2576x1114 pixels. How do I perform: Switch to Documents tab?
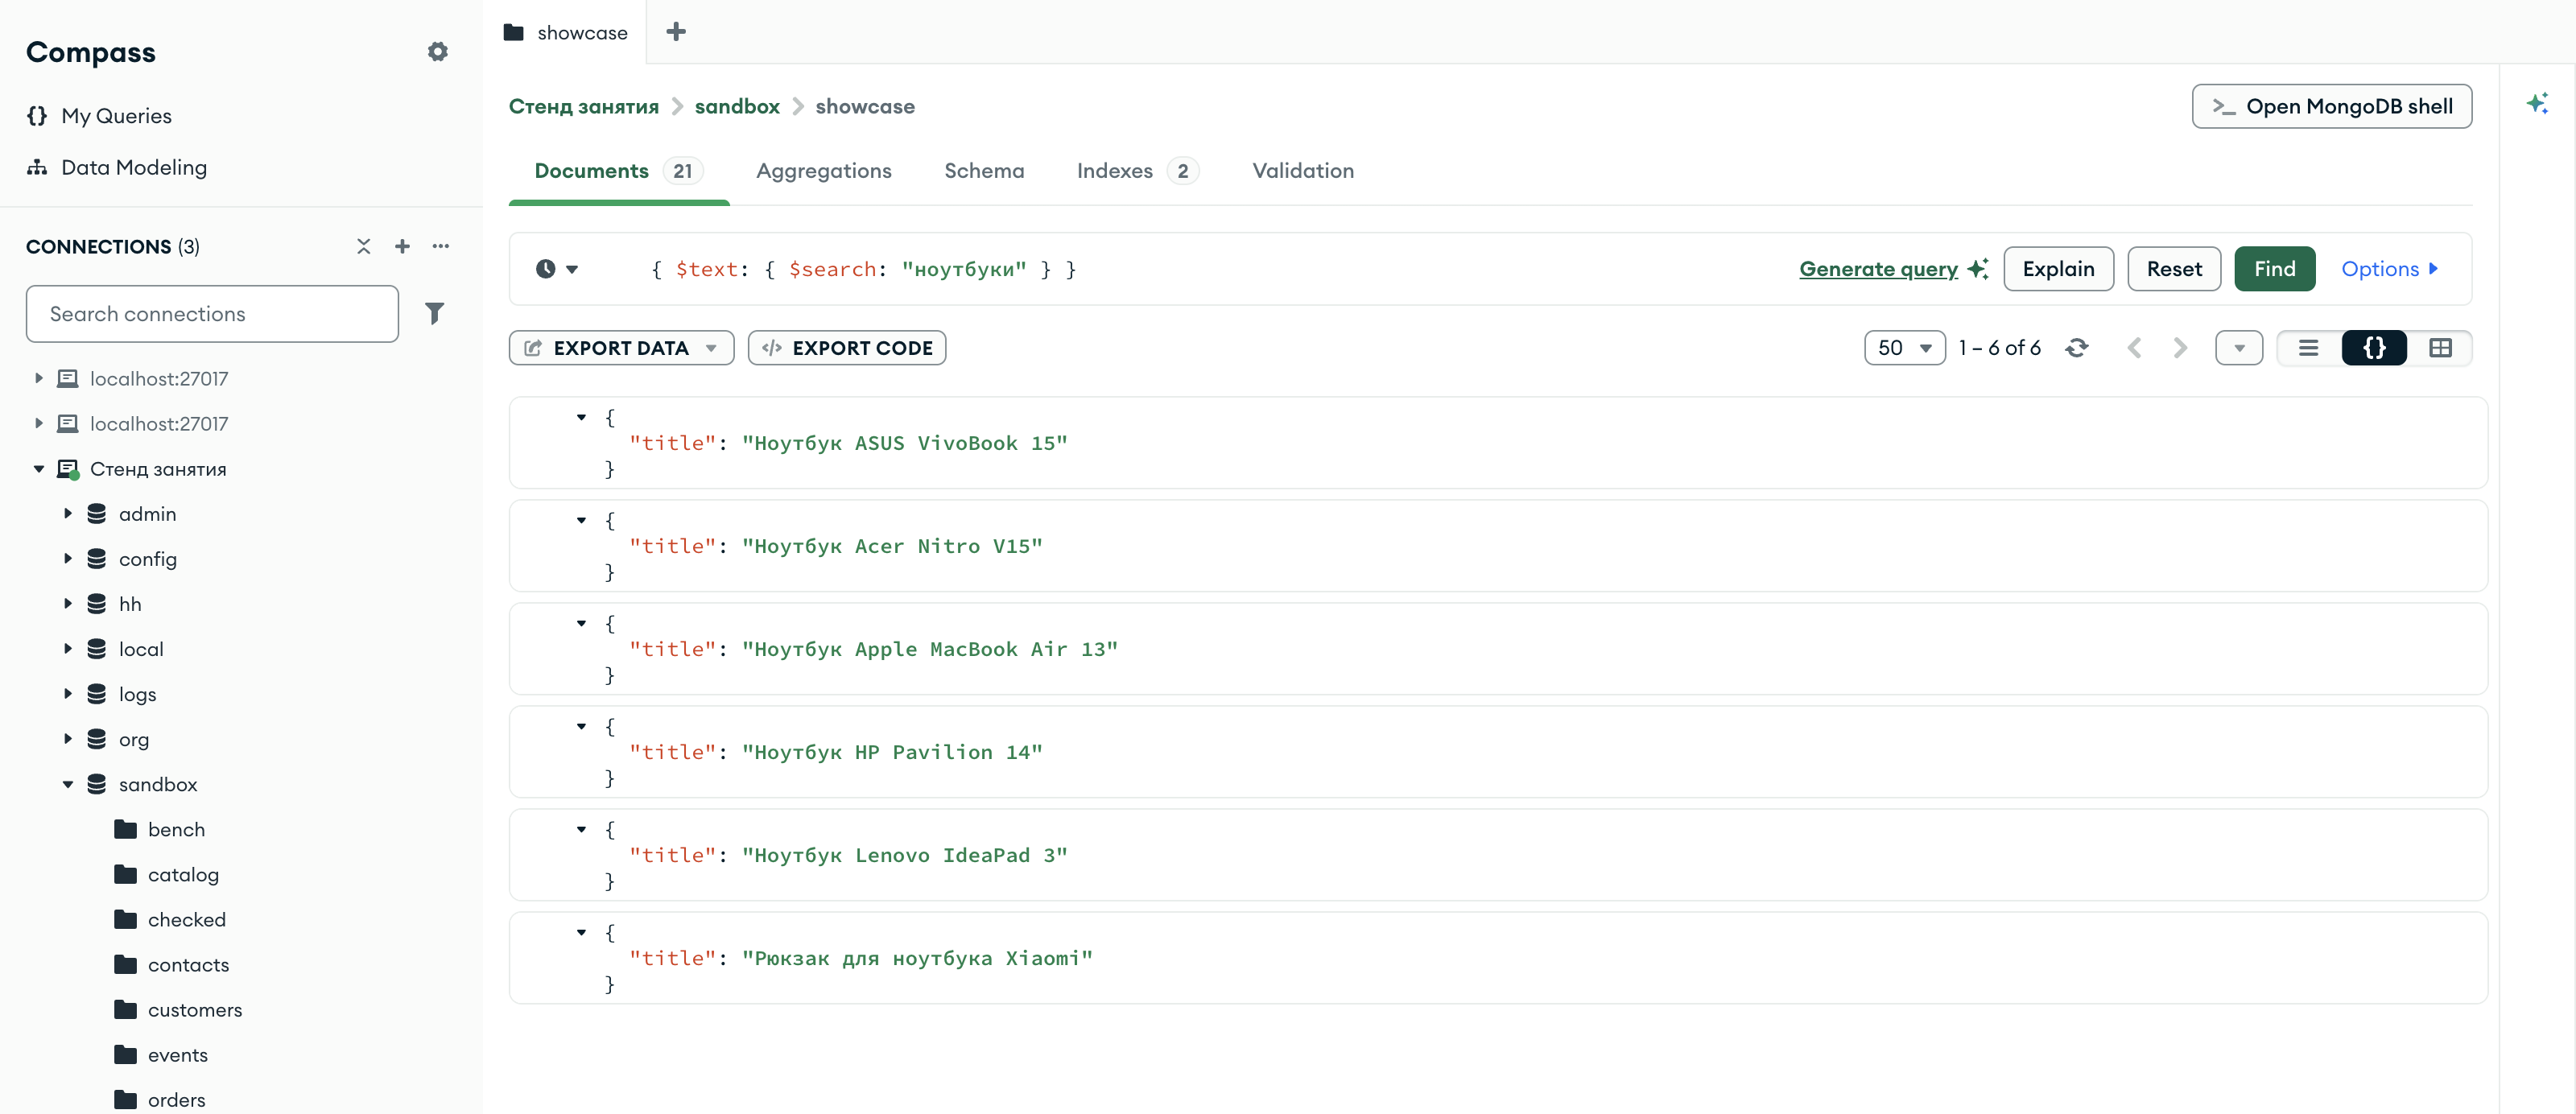click(619, 171)
